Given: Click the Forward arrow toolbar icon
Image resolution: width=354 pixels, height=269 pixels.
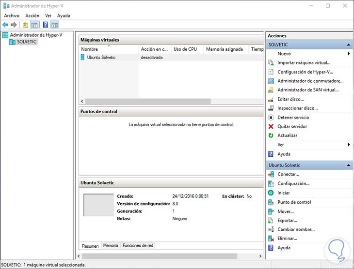Looking at the screenshot, I should pyautogui.click(x=14, y=25).
